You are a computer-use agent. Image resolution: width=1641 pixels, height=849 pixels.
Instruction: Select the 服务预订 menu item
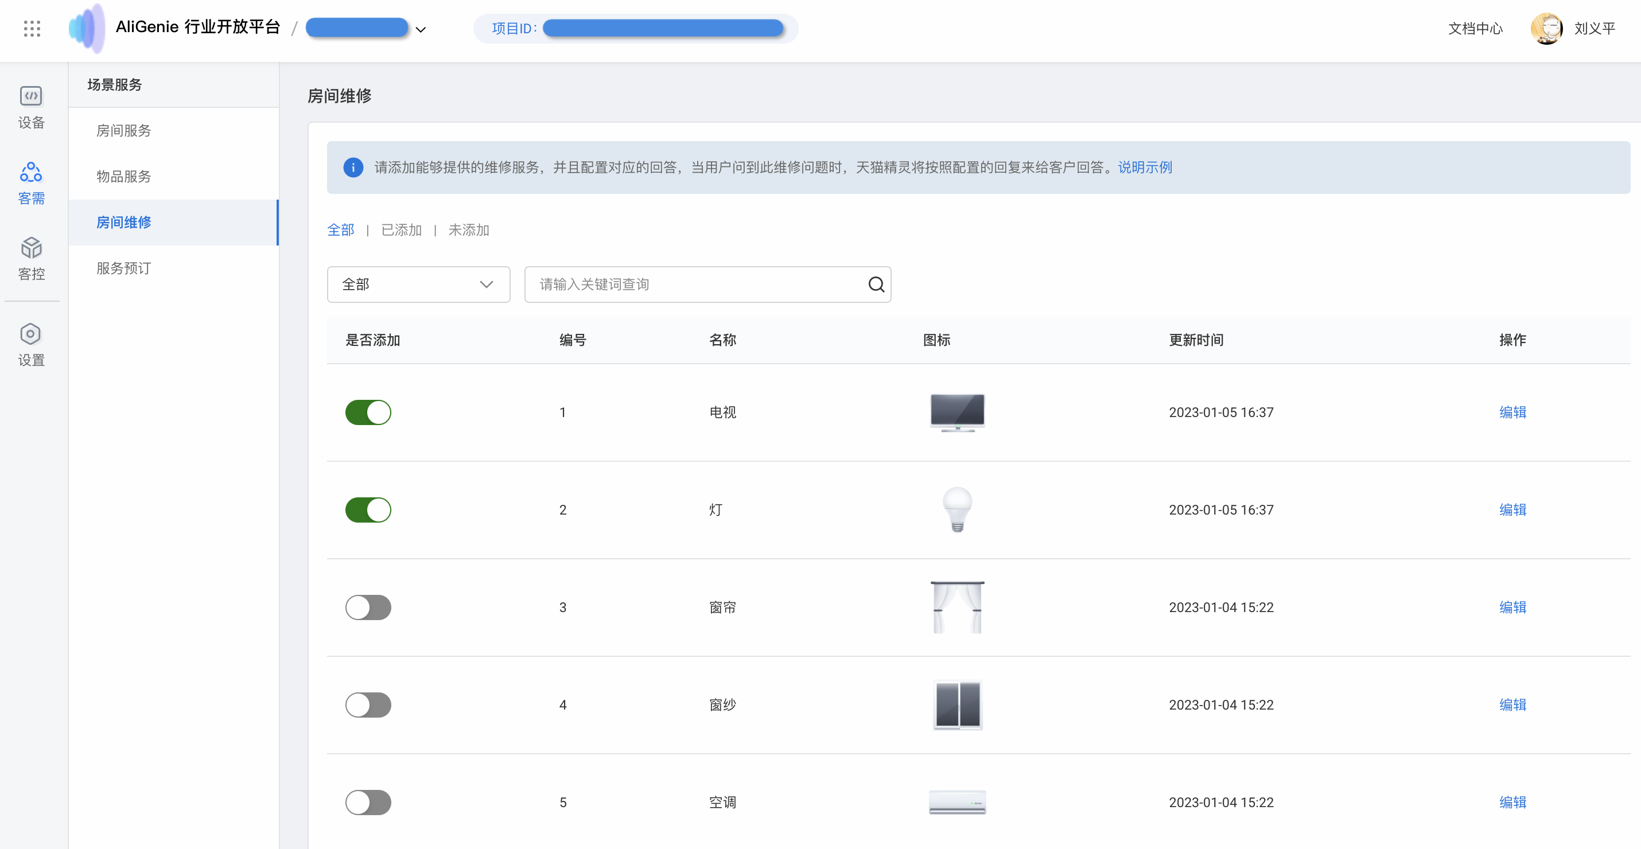174,268
